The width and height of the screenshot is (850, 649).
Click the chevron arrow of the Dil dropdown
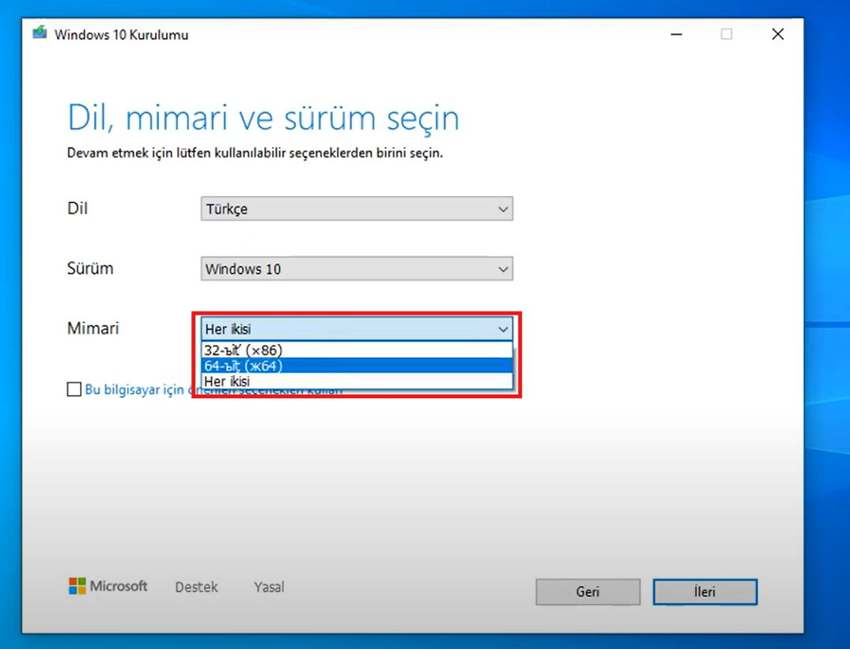(x=503, y=209)
